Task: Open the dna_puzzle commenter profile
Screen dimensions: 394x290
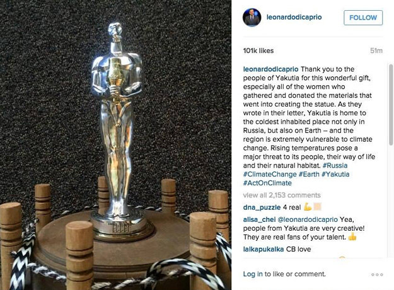Action: coord(262,207)
